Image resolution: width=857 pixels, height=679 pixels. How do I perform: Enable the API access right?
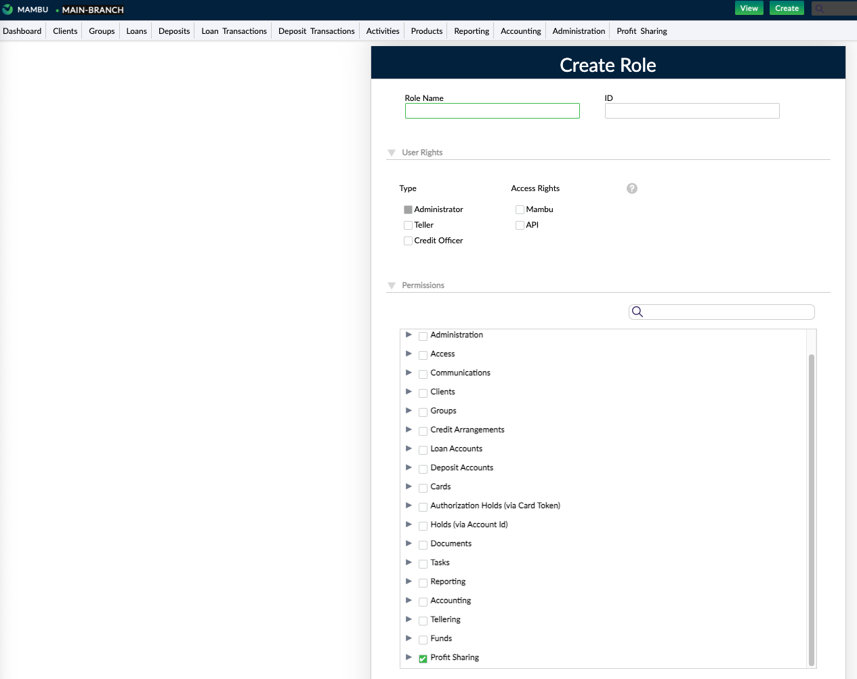(x=520, y=225)
